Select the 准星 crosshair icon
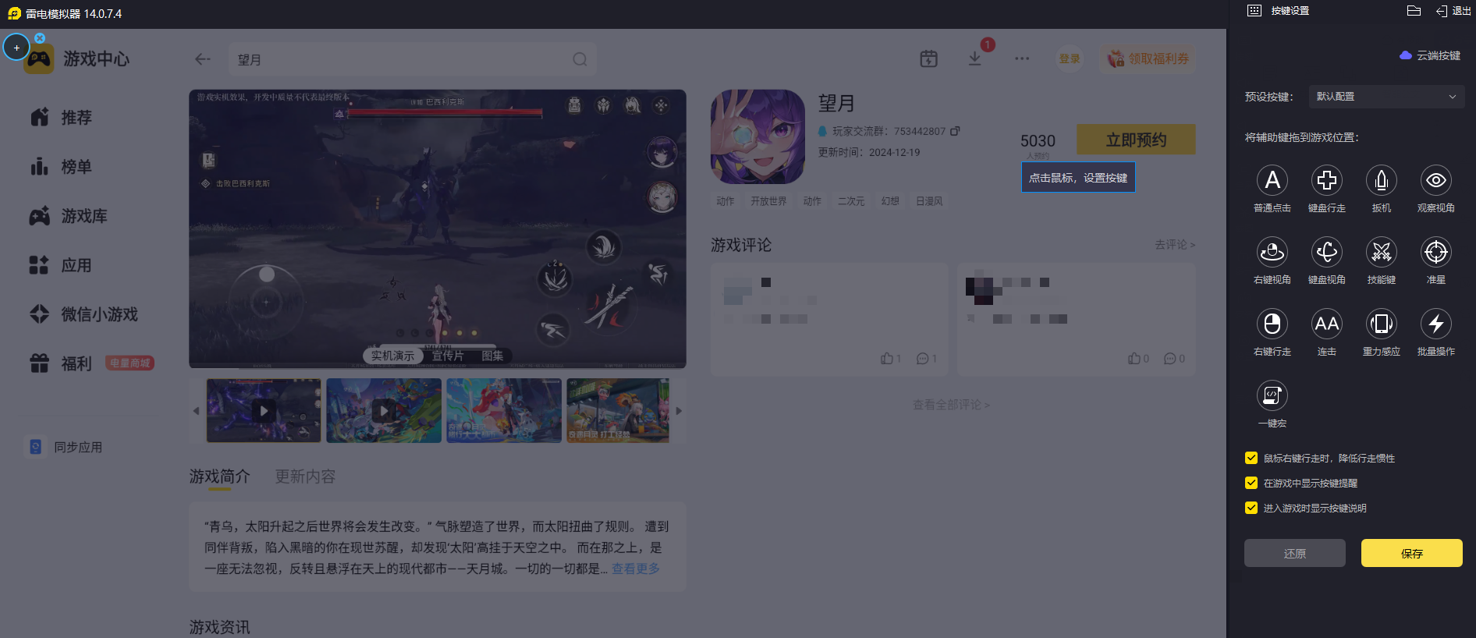1476x638 pixels. pyautogui.click(x=1436, y=252)
